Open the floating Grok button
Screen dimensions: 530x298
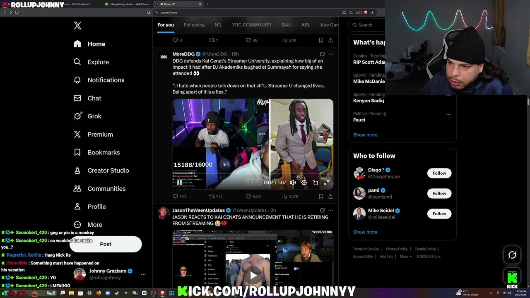512,255
